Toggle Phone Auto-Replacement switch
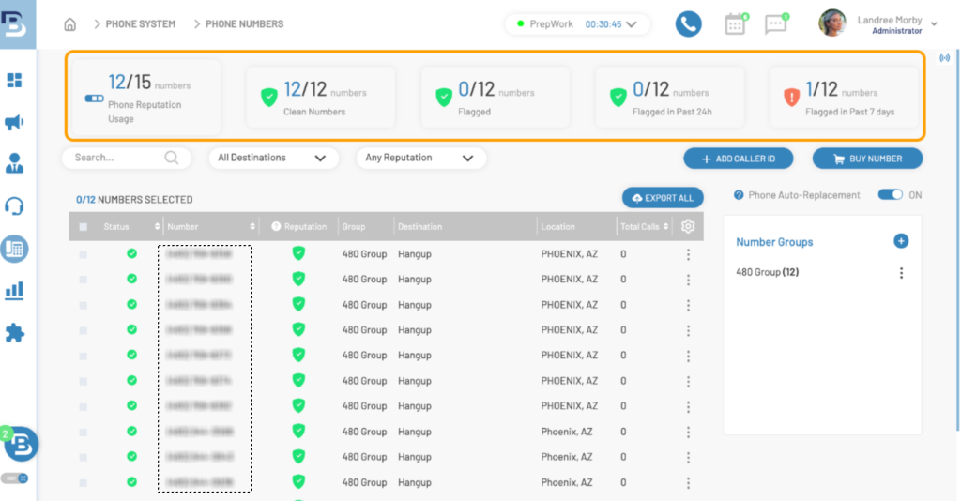The height and width of the screenshot is (501, 961). [x=890, y=195]
